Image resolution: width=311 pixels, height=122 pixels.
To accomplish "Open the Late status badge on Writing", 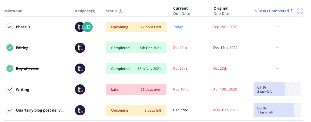I will [136, 89].
